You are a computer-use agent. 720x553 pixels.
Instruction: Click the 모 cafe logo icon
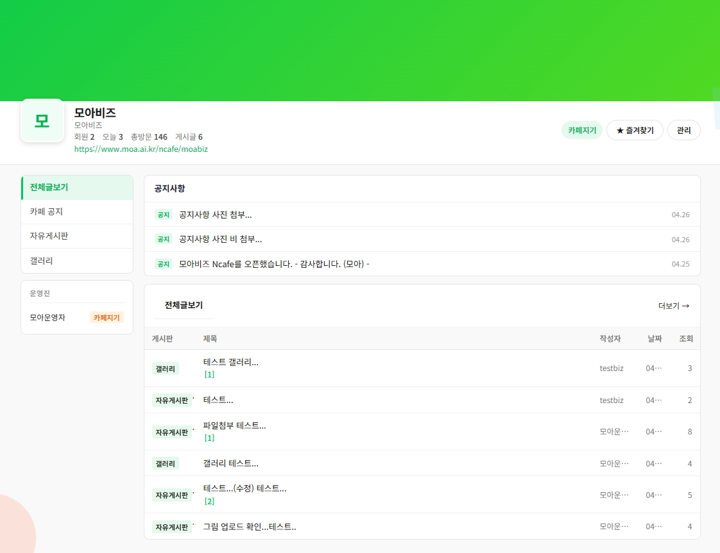click(42, 120)
